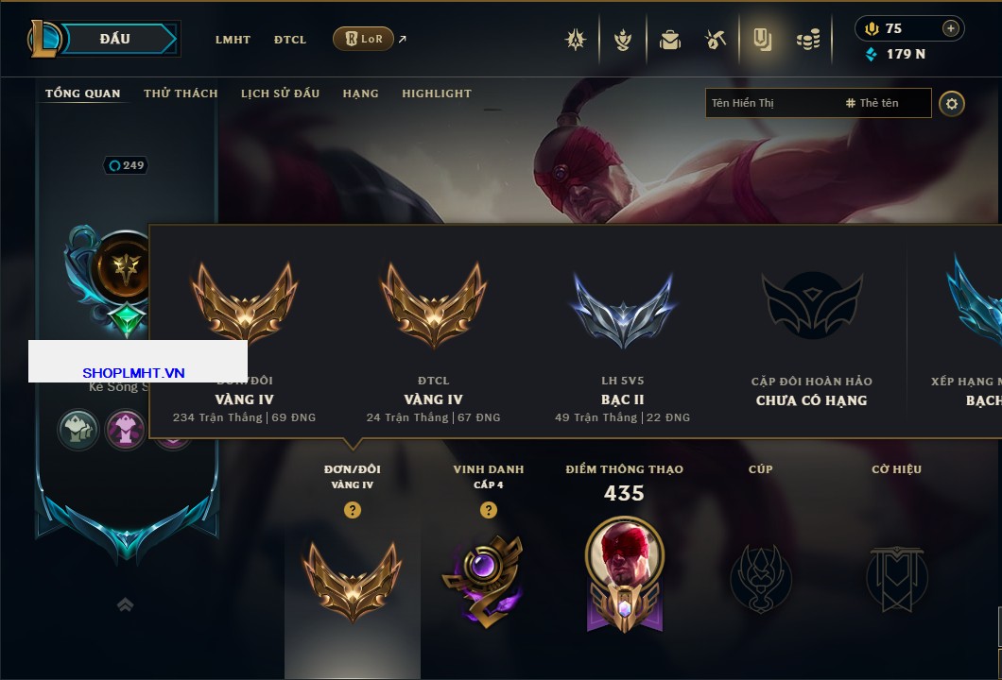Select the Hạng tab
This screenshot has width=1002, height=680.
coord(360,93)
